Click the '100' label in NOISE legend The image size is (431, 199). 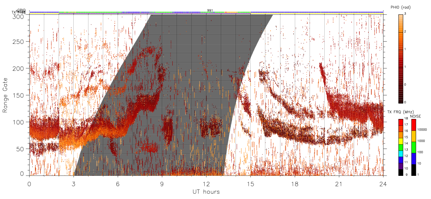(x=420, y=152)
